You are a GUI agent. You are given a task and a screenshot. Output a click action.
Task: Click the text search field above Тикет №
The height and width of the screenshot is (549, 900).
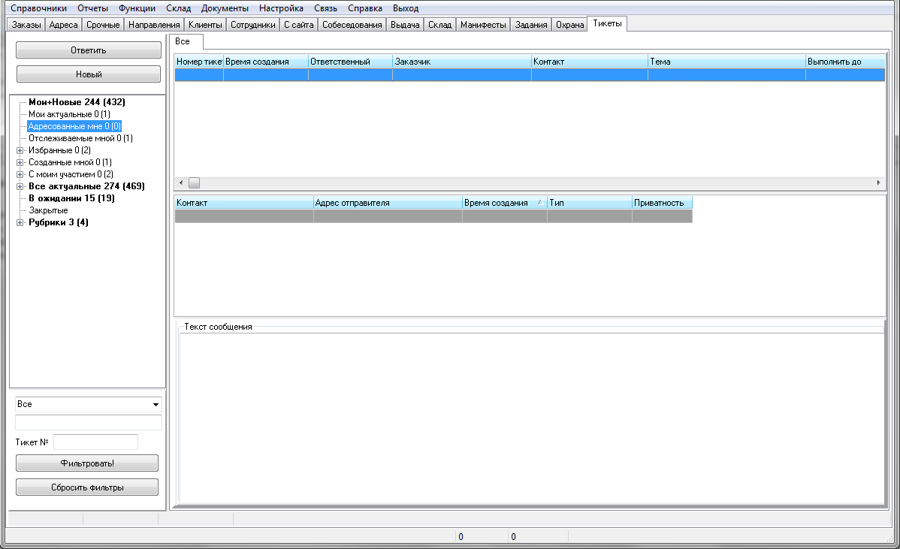click(x=89, y=423)
